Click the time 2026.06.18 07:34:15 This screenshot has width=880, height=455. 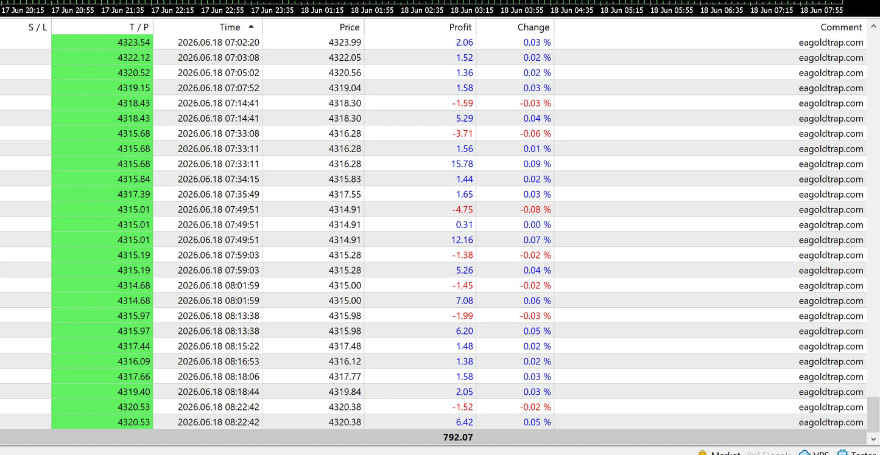pyautogui.click(x=219, y=179)
